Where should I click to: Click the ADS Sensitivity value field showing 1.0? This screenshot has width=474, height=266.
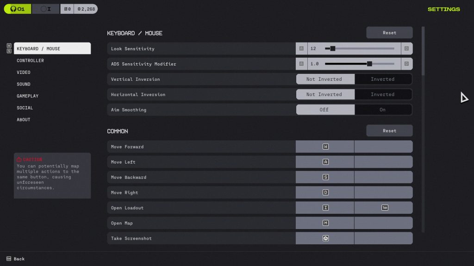[313, 64]
